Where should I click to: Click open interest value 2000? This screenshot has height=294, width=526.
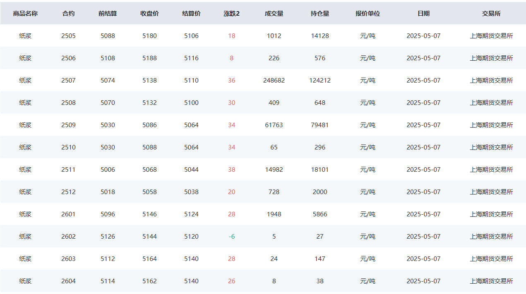(x=320, y=192)
